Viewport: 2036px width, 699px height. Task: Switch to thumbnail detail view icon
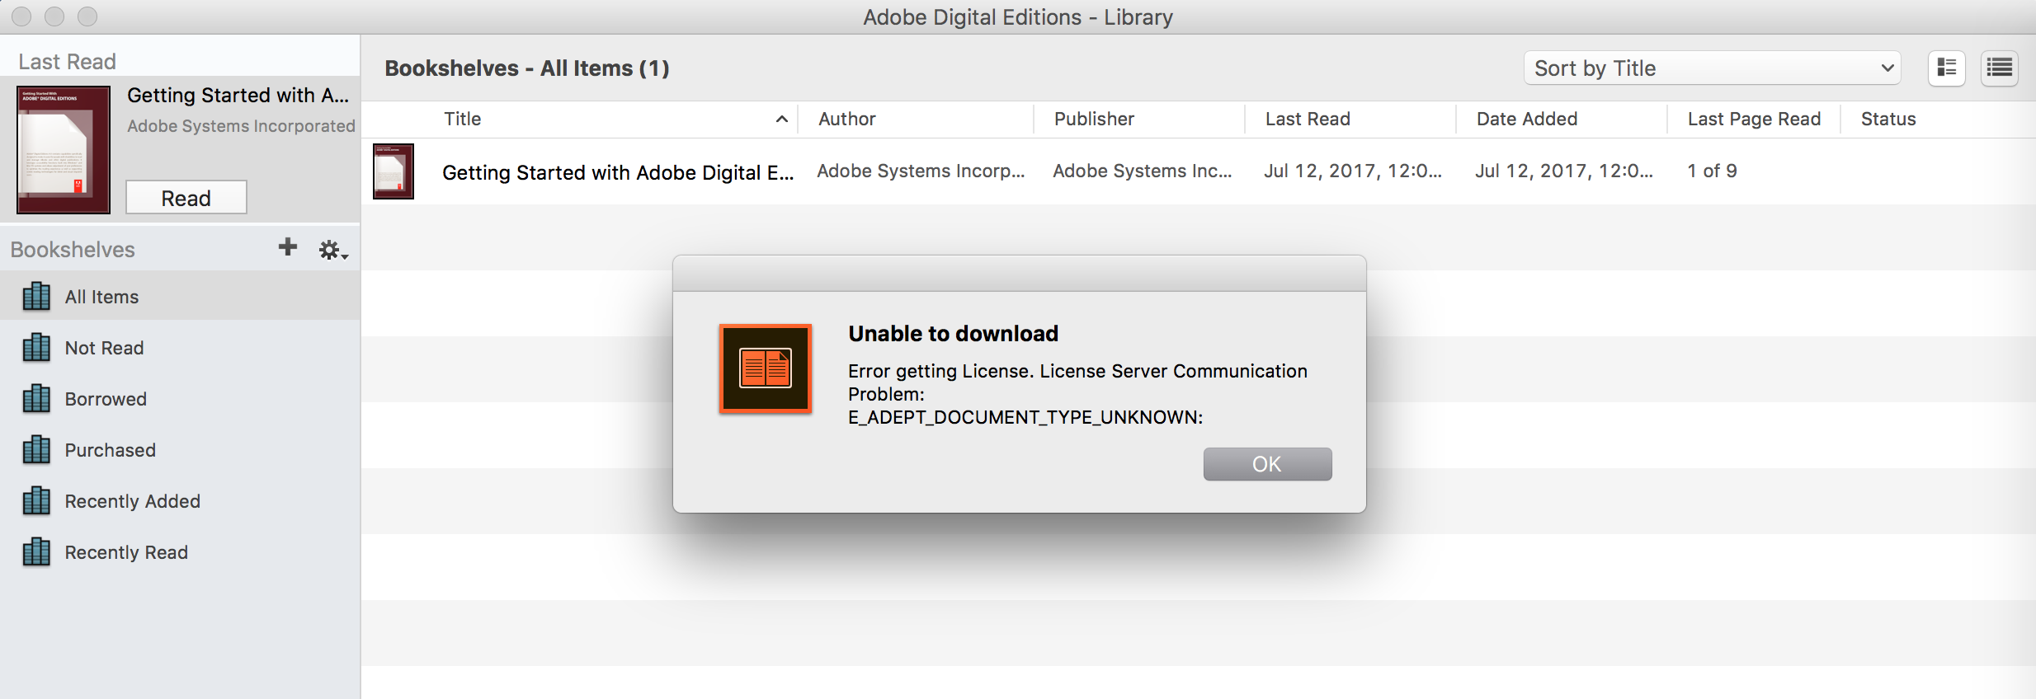pos(1946,68)
